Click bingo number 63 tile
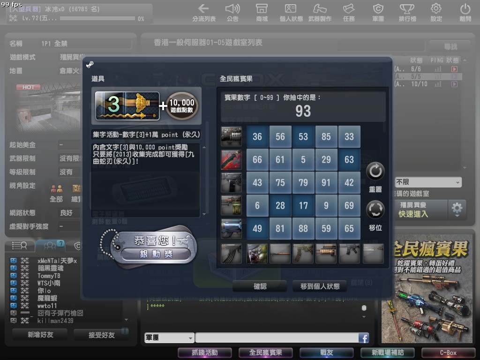 click(x=349, y=159)
